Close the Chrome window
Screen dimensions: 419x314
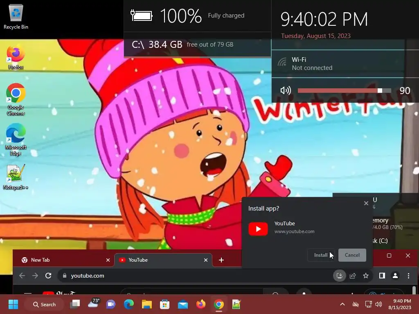[408, 256]
